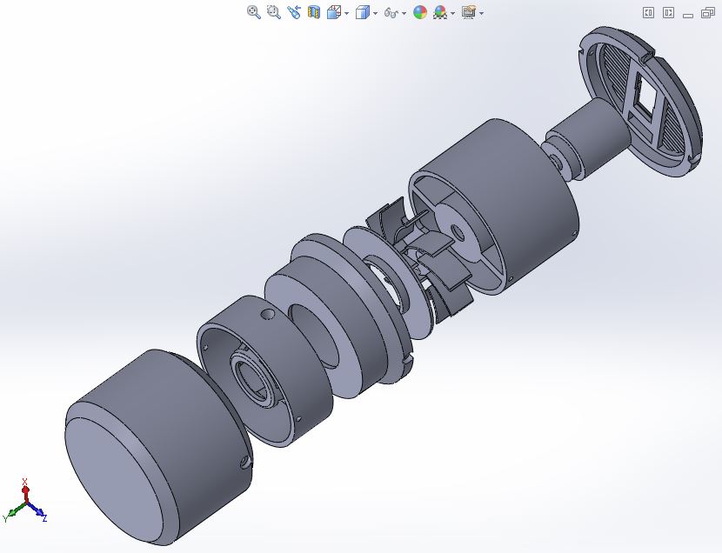Select the slotted round grill plate
The width and height of the screenshot is (722, 553).
click(x=640, y=102)
